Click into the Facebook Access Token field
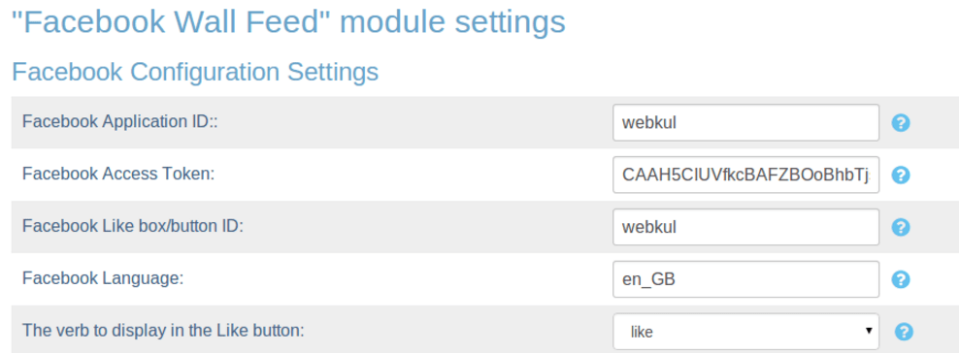Image resolution: width=959 pixels, height=353 pixels. click(746, 175)
